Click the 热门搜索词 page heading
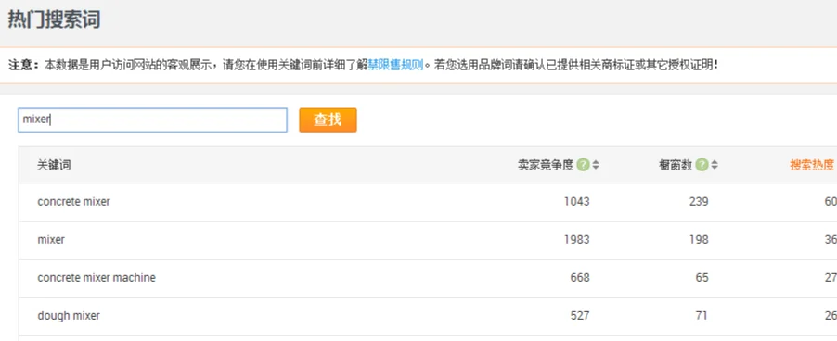The height and width of the screenshot is (341, 837). [x=54, y=19]
